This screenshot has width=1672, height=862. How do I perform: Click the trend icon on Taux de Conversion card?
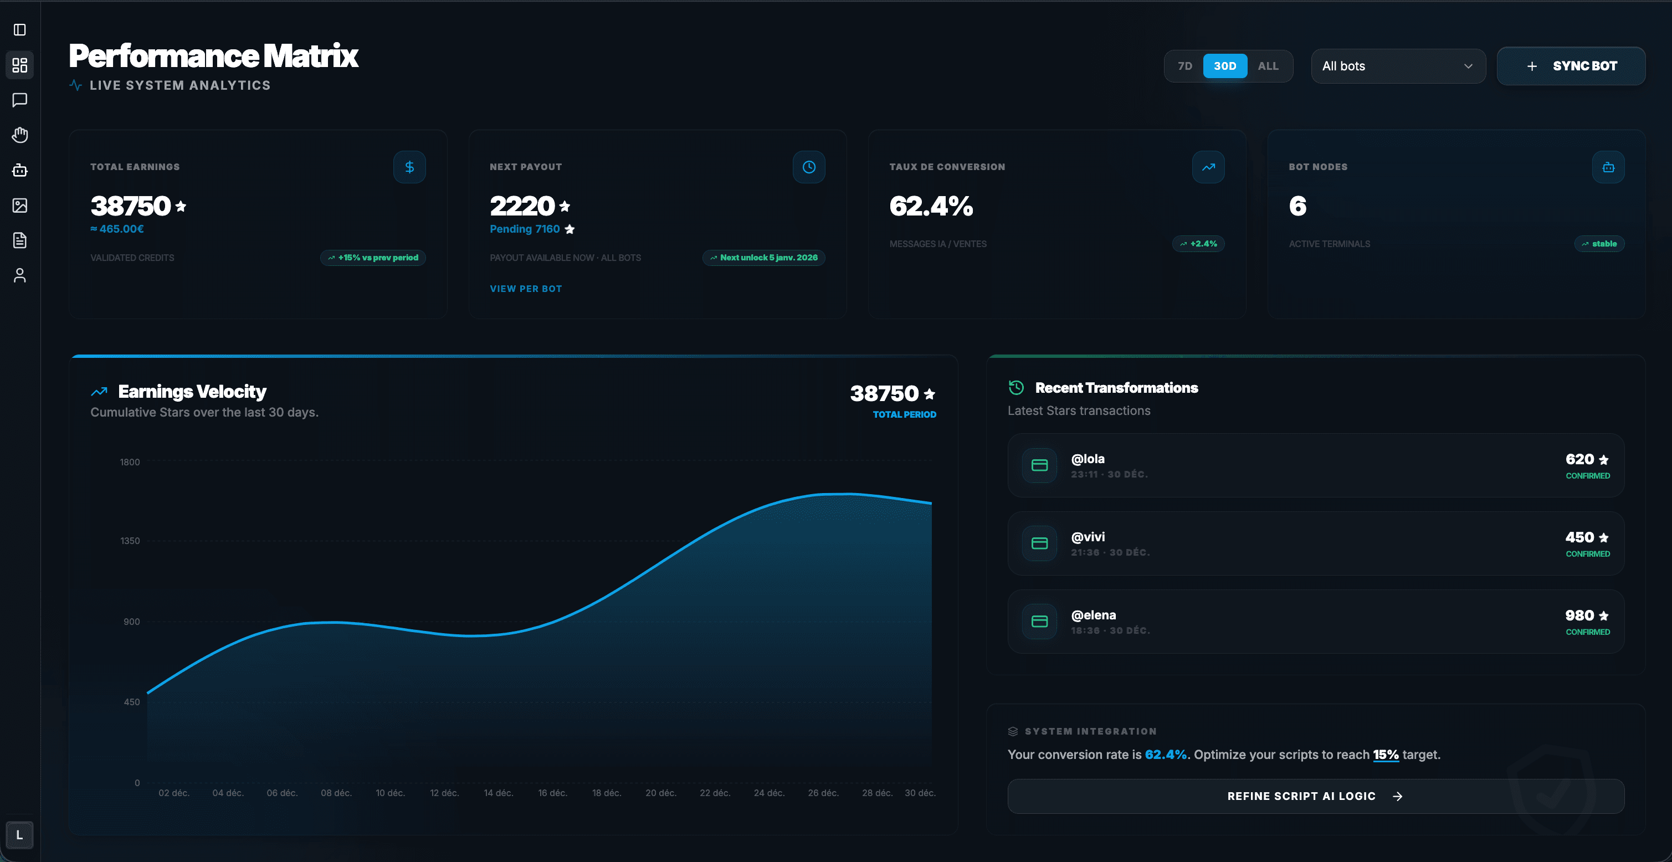pyautogui.click(x=1208, y=167)
